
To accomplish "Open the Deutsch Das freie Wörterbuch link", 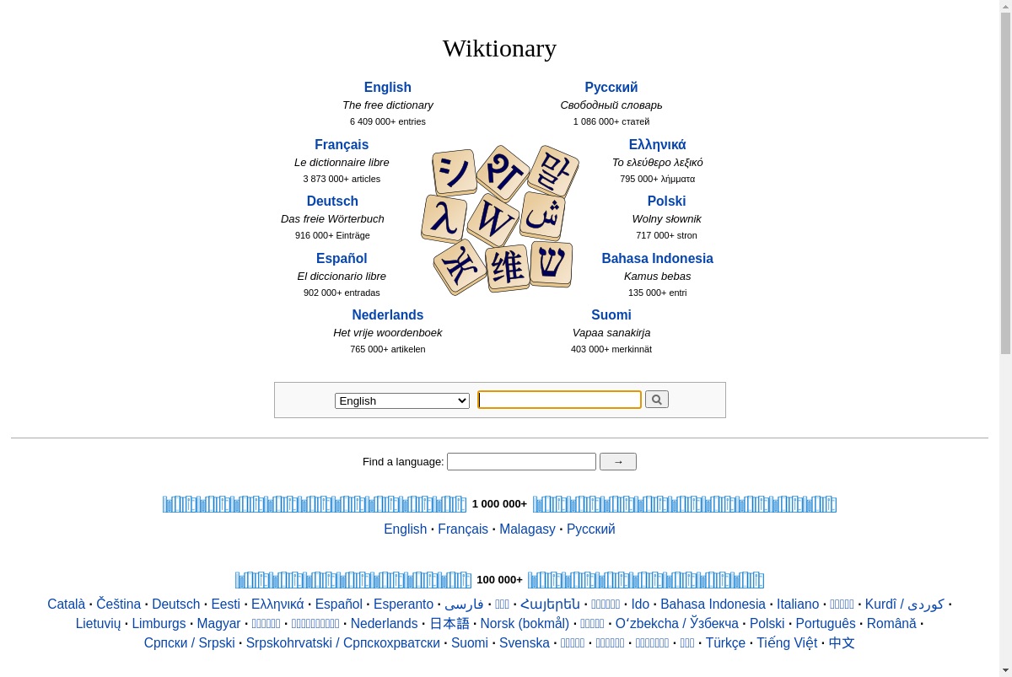I will point(332,201).
